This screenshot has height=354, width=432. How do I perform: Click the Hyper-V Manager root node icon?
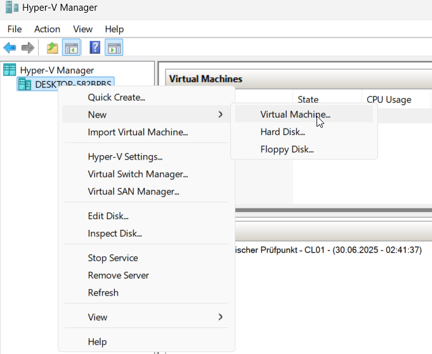click(10, 70)
